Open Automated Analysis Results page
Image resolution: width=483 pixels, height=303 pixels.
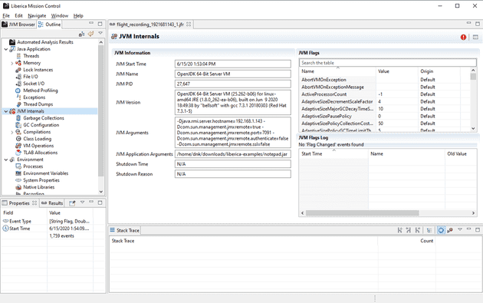click(x=45, y=42)
